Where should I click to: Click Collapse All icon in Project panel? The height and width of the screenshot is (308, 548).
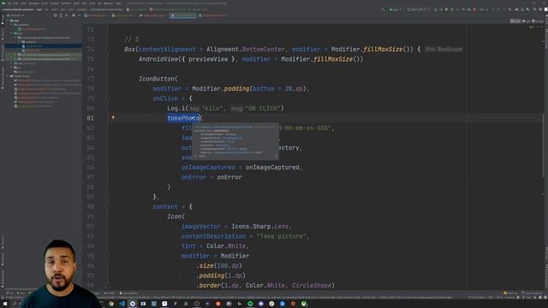[67, 15]
